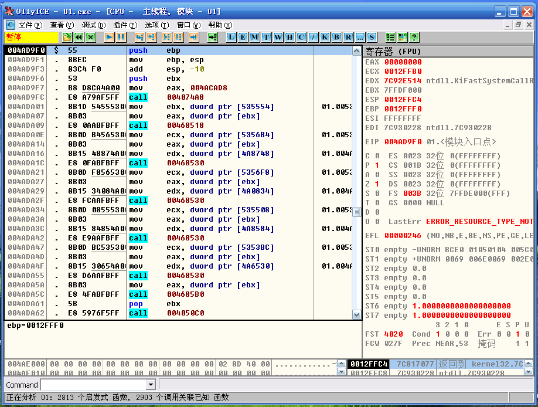Click the Run program play icon

[x=109, y=37]
